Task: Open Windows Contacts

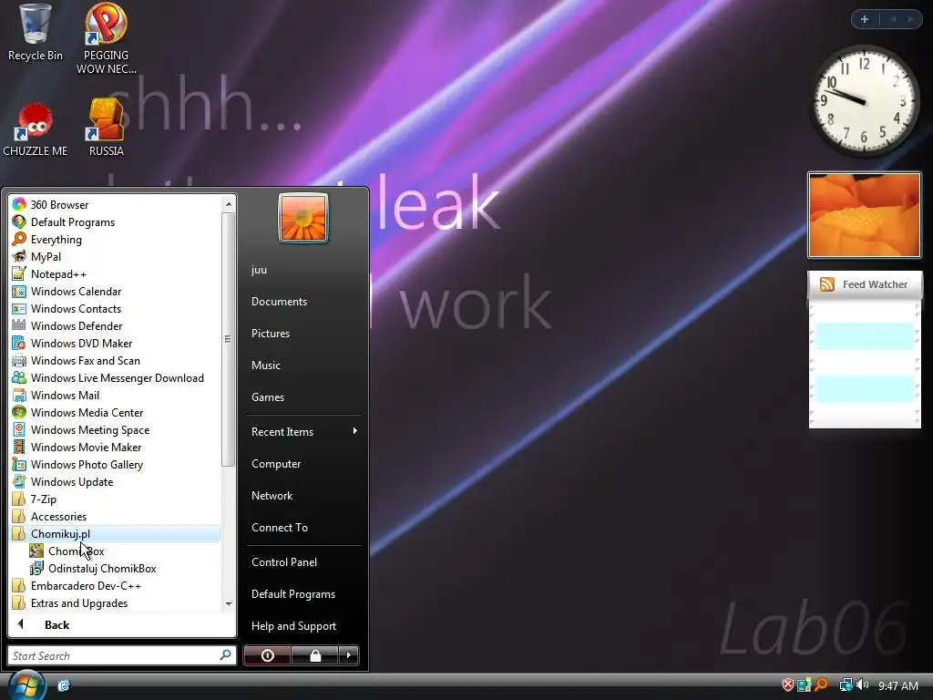Action: (x=116, y=308)
